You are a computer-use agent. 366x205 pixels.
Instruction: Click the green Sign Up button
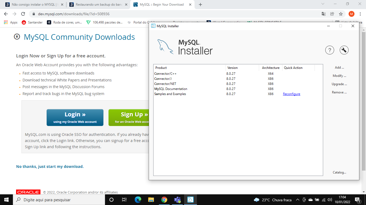pos(129,117)
